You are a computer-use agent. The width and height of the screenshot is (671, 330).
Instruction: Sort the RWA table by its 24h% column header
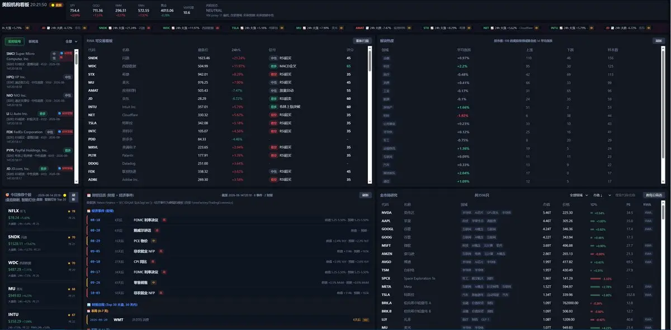point(236,50)
